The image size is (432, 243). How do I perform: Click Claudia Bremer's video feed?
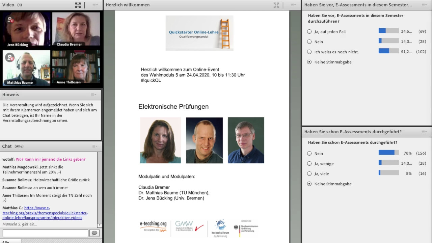[76, 29]
